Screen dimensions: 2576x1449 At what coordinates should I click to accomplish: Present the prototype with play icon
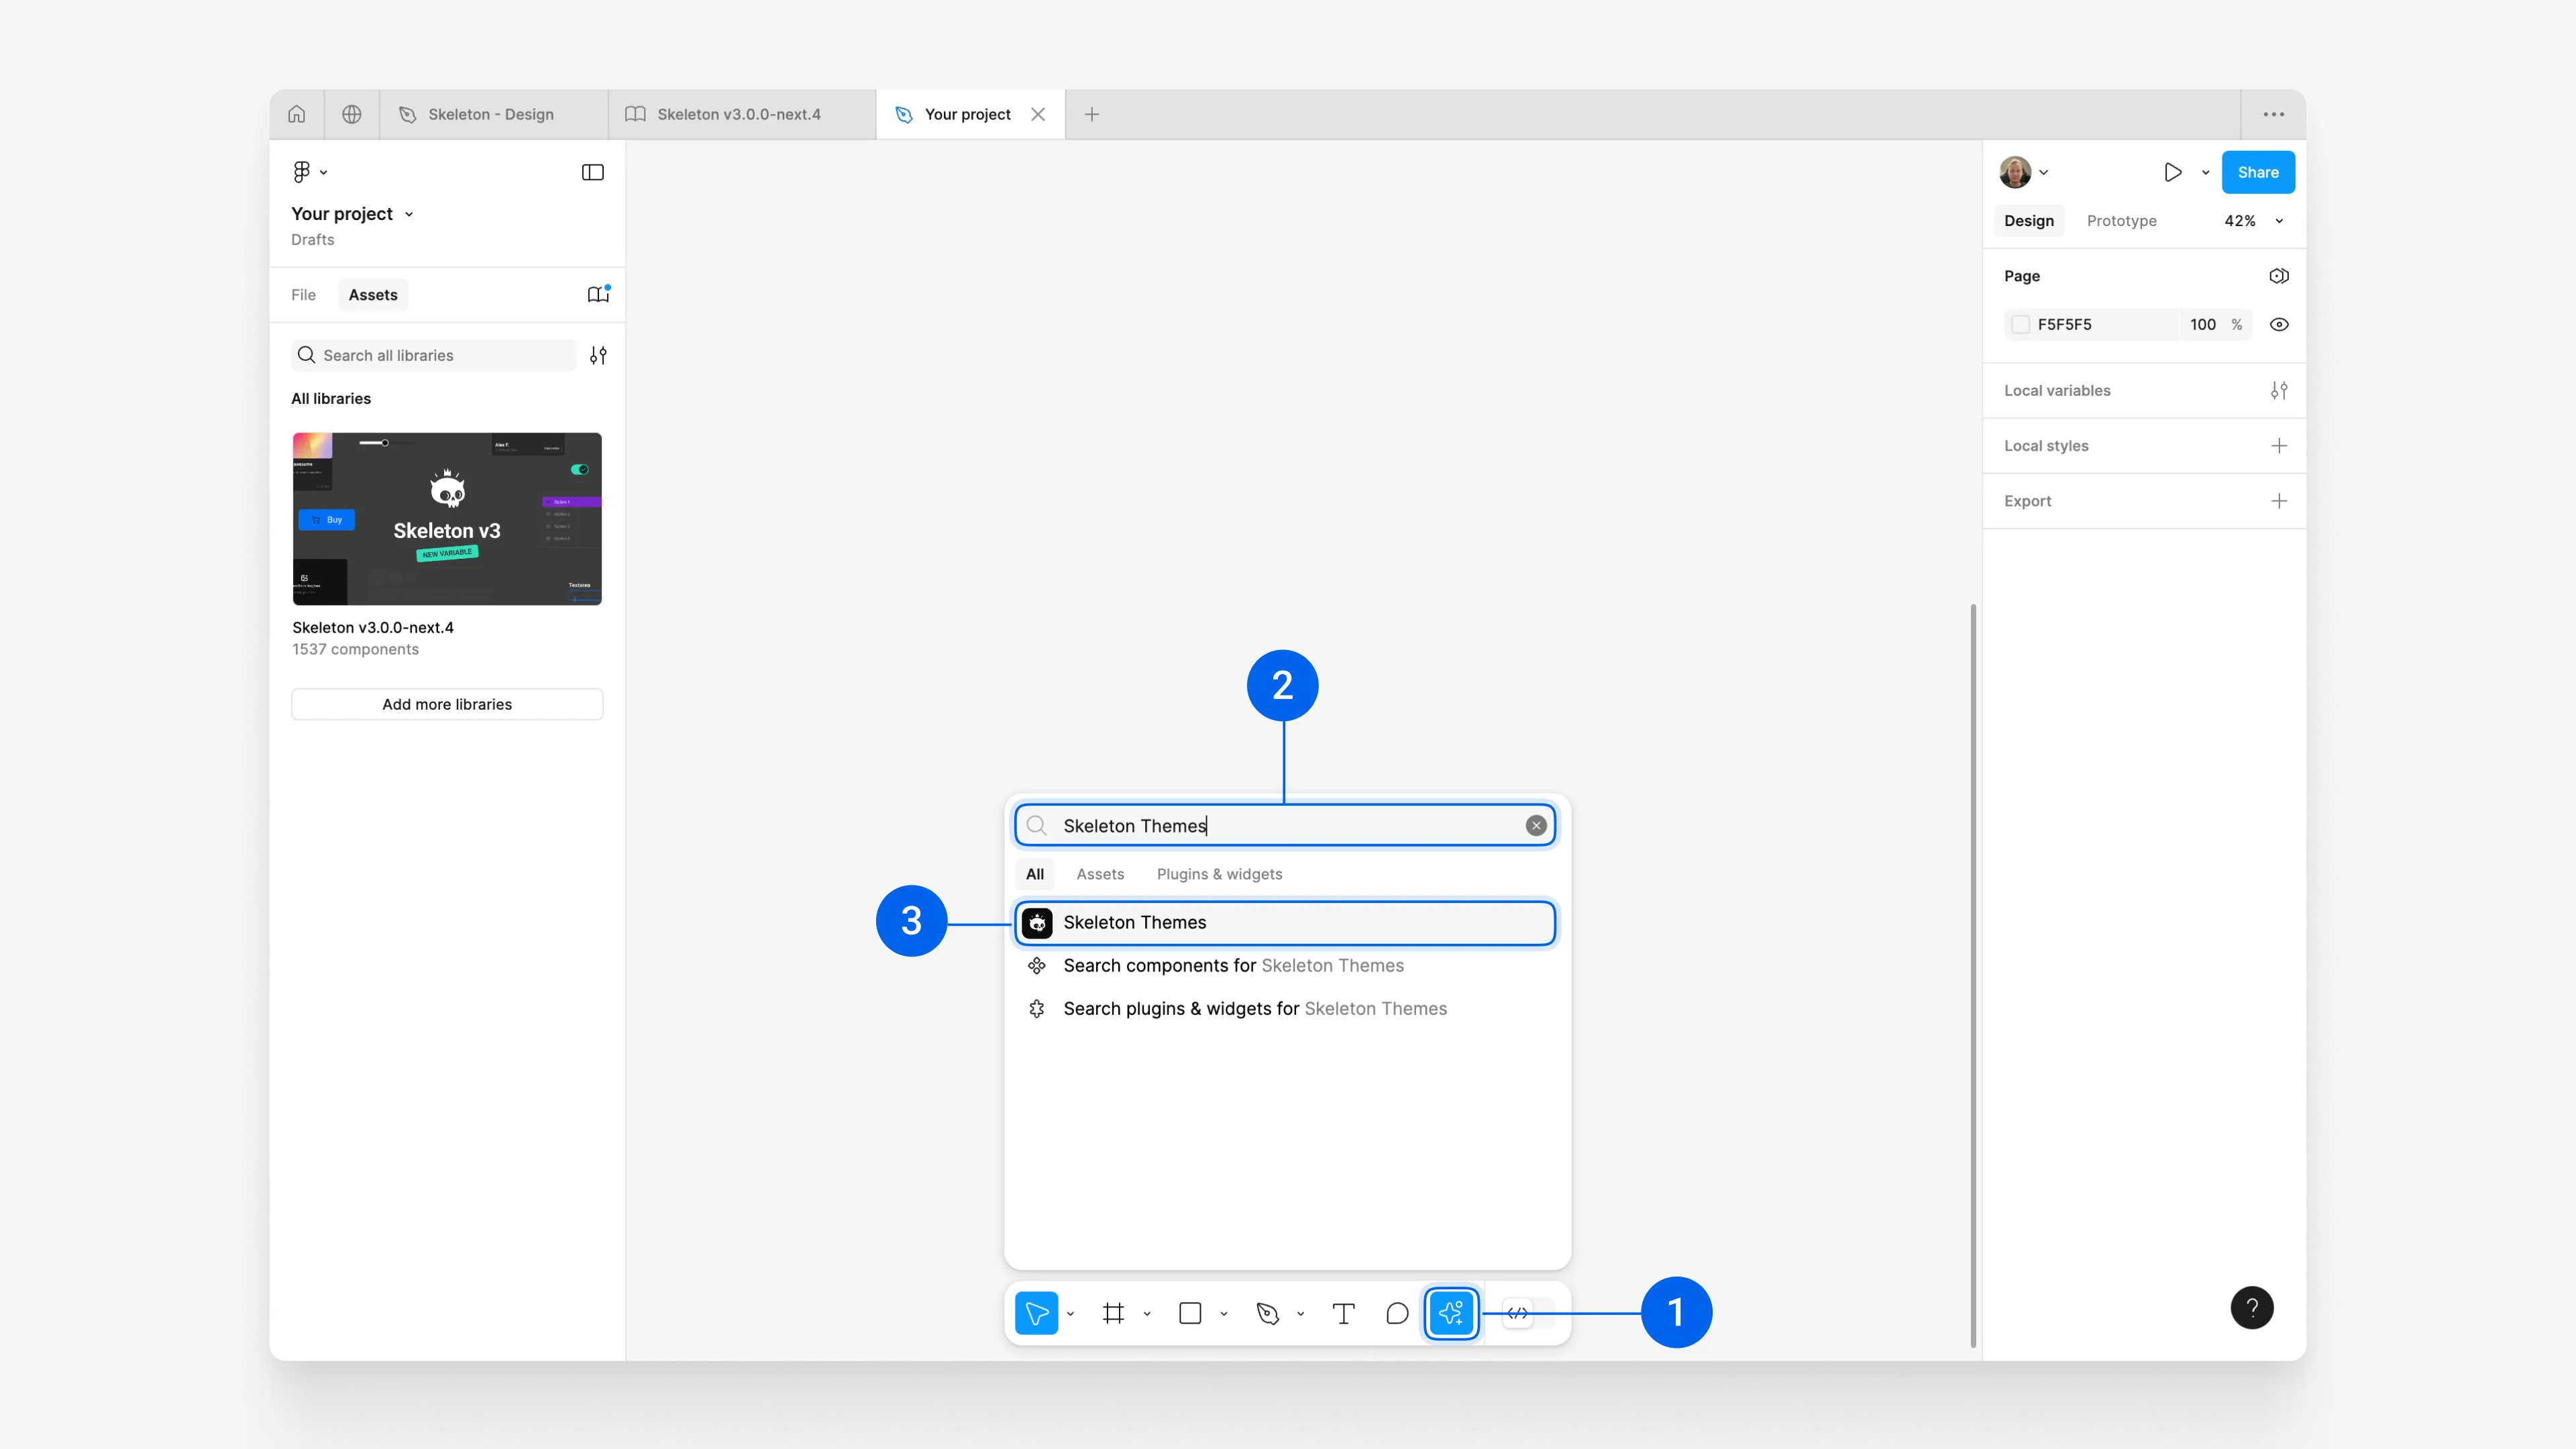(x=2172, y=172)
